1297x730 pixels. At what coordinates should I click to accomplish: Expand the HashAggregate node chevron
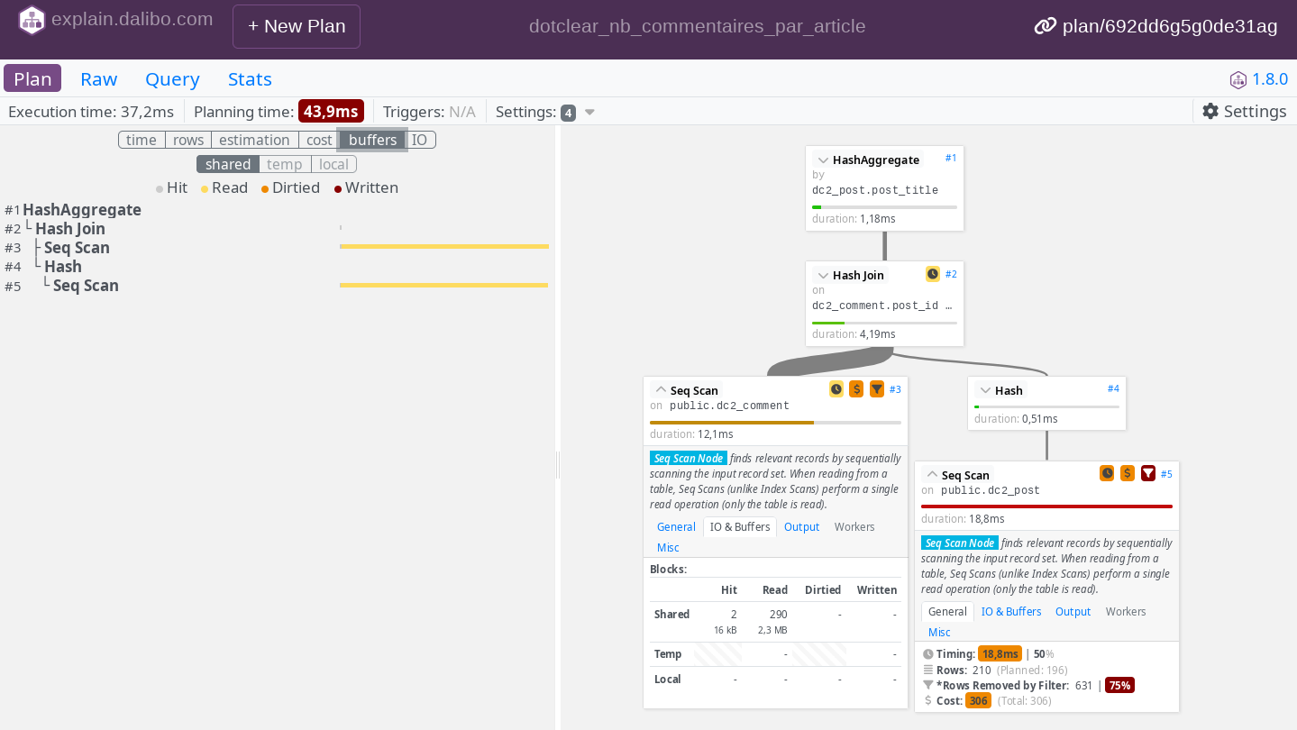click(823, 160)
